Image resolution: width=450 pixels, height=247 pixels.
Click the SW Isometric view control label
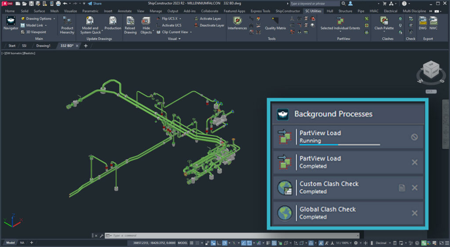click(x=14, y=53)
